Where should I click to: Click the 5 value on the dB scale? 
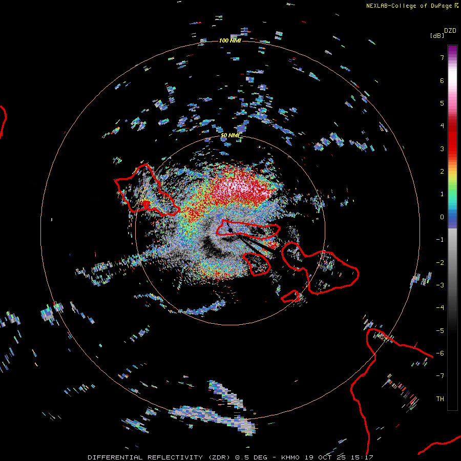442,103
